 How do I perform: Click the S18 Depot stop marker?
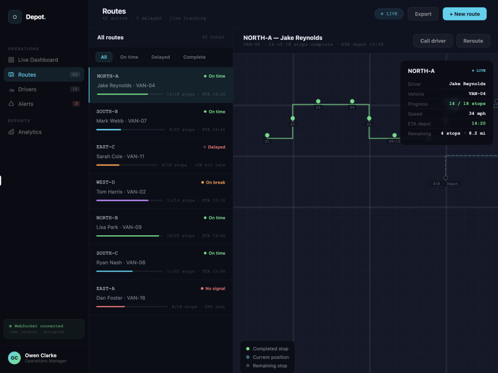pos(445,178)
